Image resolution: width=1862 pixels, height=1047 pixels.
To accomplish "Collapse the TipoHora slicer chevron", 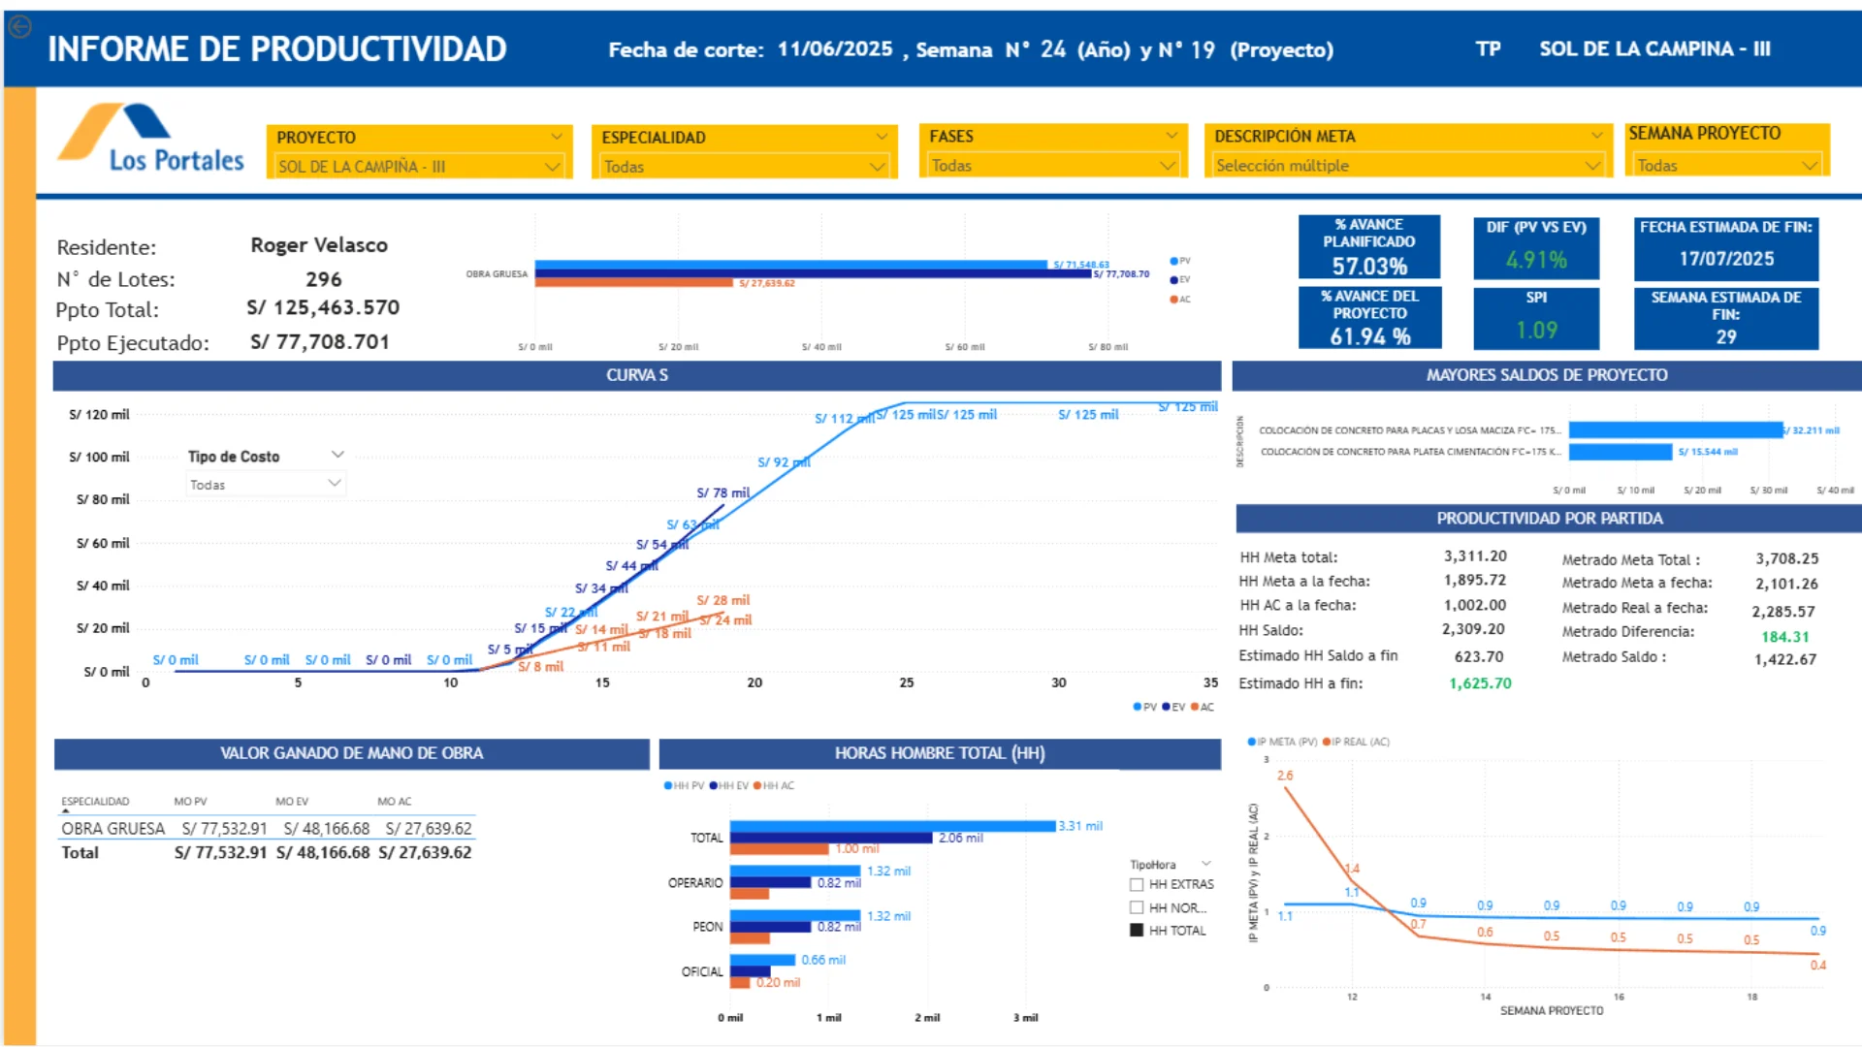I will (1206, 864).
